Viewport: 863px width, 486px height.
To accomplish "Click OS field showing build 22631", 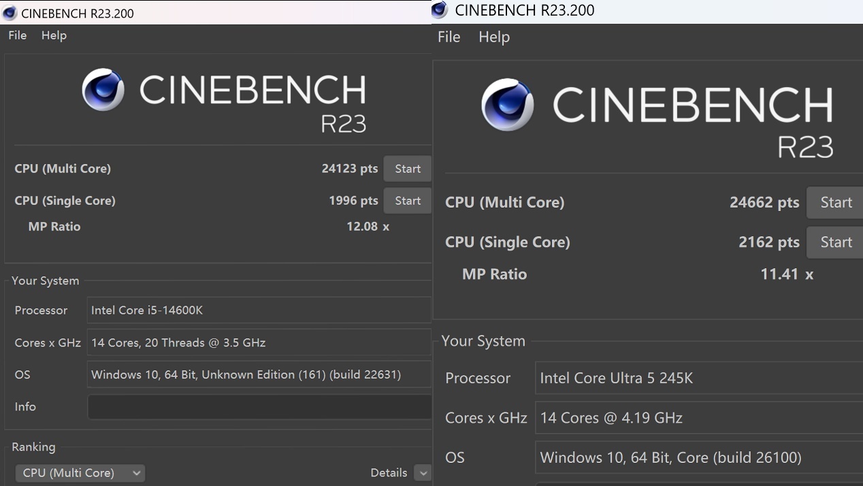I will (259, 374).
